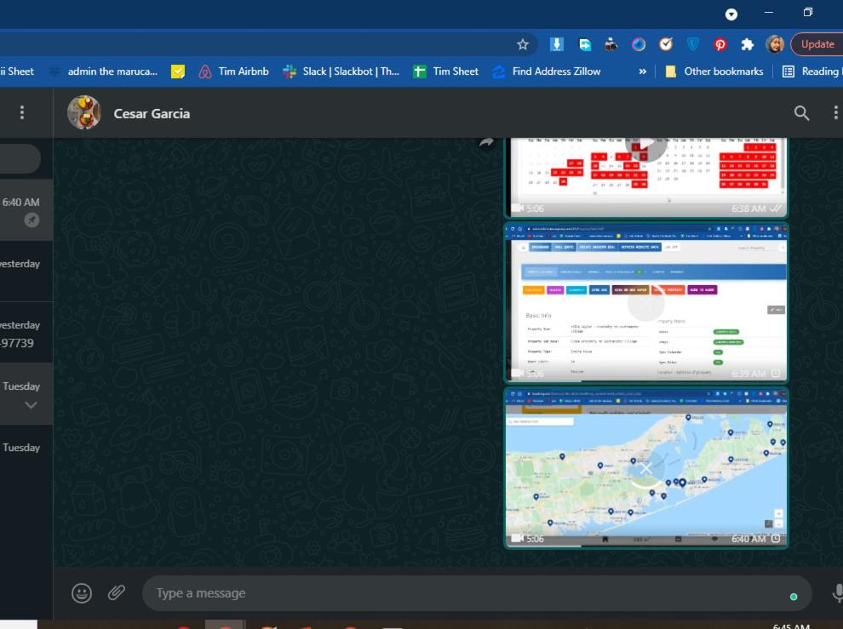Open the Tim Airbnb bookmark
The width and height of the screenshot is (843, 629).
click(234, 71)
